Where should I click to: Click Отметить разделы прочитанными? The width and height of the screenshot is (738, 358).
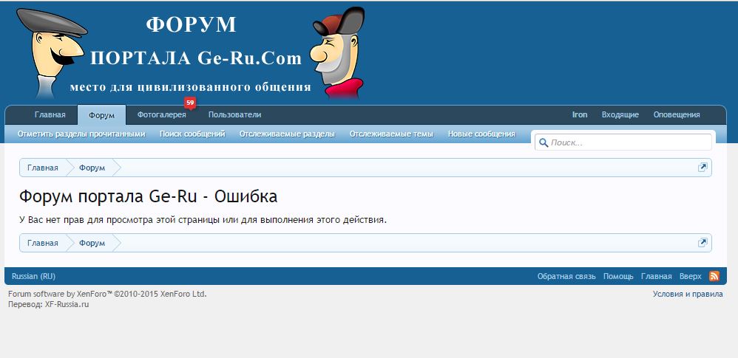[81, 134]
